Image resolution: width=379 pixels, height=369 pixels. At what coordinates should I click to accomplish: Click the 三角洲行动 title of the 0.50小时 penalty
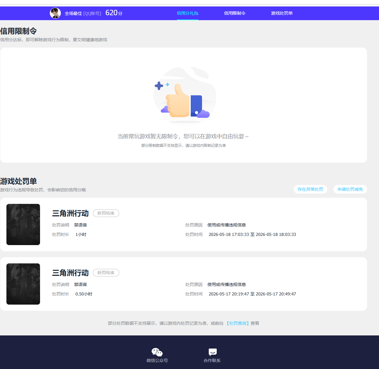tap(70, 273)
